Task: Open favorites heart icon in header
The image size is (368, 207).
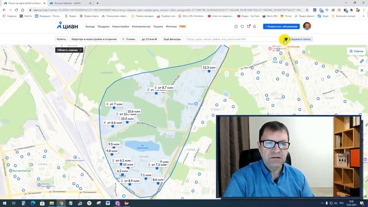Action: [242, 26]
